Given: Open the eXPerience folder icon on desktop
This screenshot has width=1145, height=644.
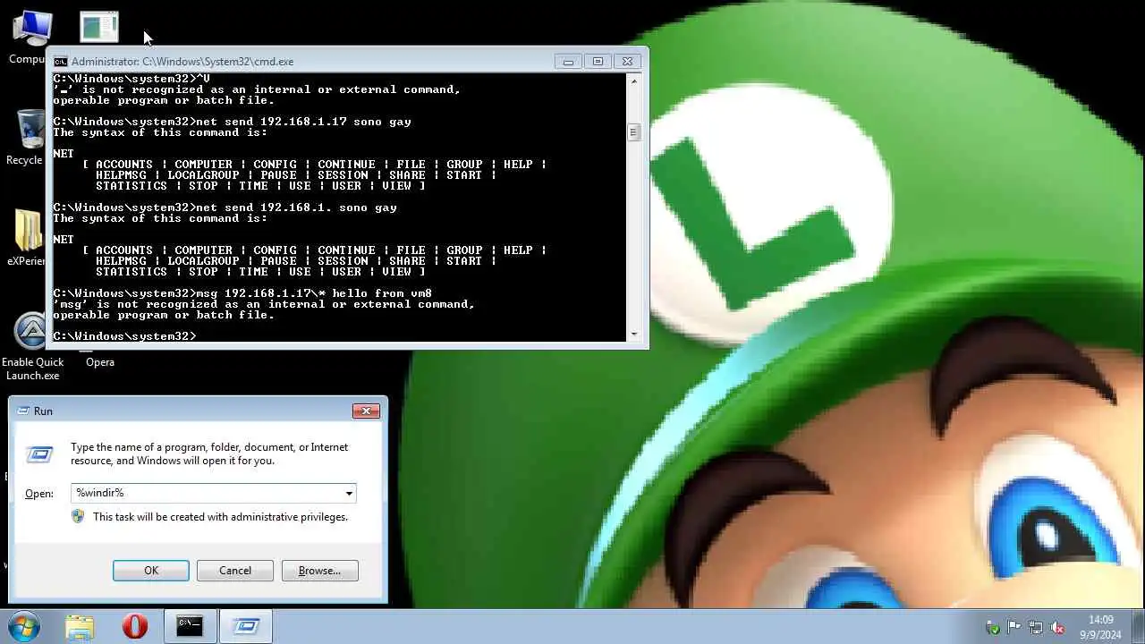Looking at the screenshot, I should point(29,237).
